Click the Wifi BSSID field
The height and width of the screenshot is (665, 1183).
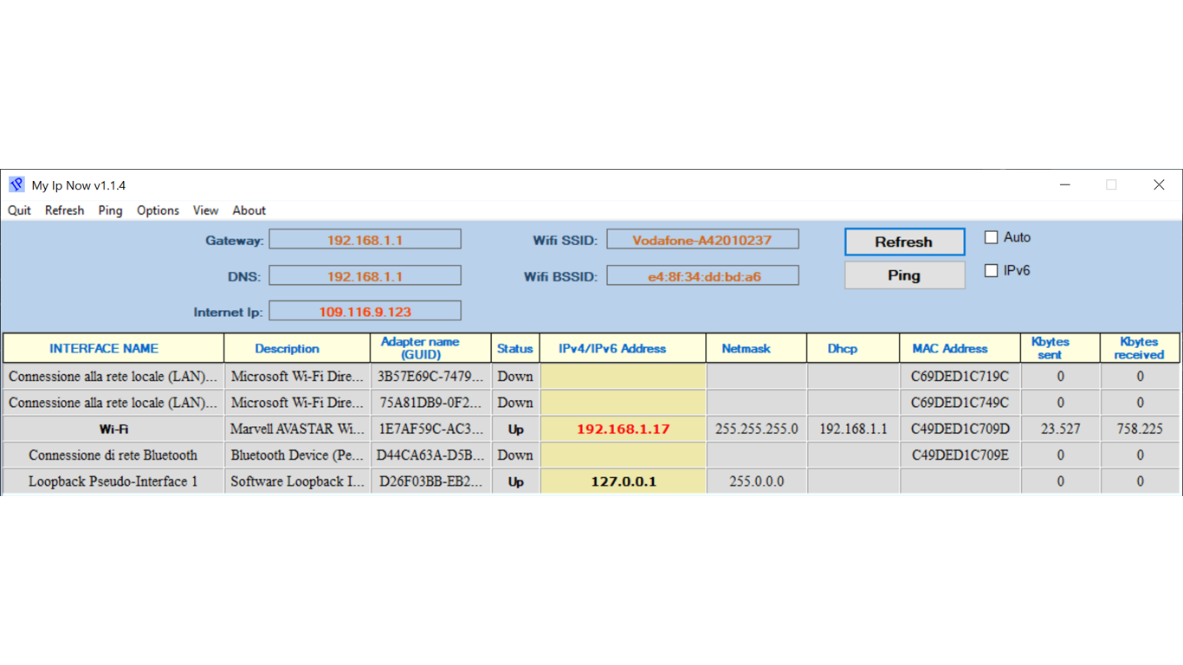(702, 276)
